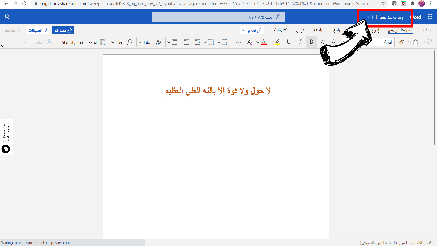Click the Decrease Font Size icon
Viewport: 437px width, 246px height.
coord(323,42)
